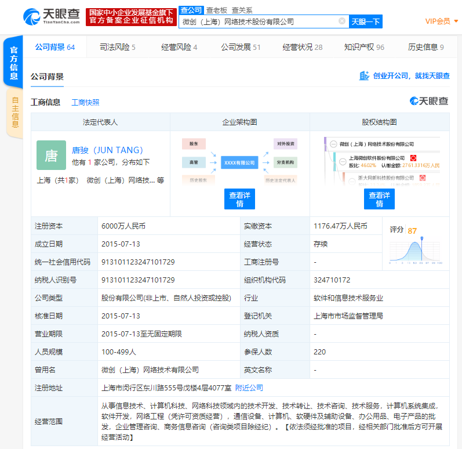Select the 官方信息 side tab
This screenshot has width=462, height=449.
pos(13,62)
